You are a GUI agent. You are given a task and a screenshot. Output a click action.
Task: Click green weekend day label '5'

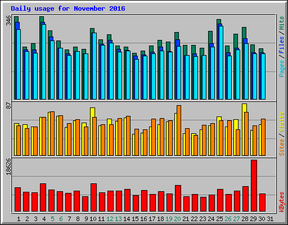(52, 219)
